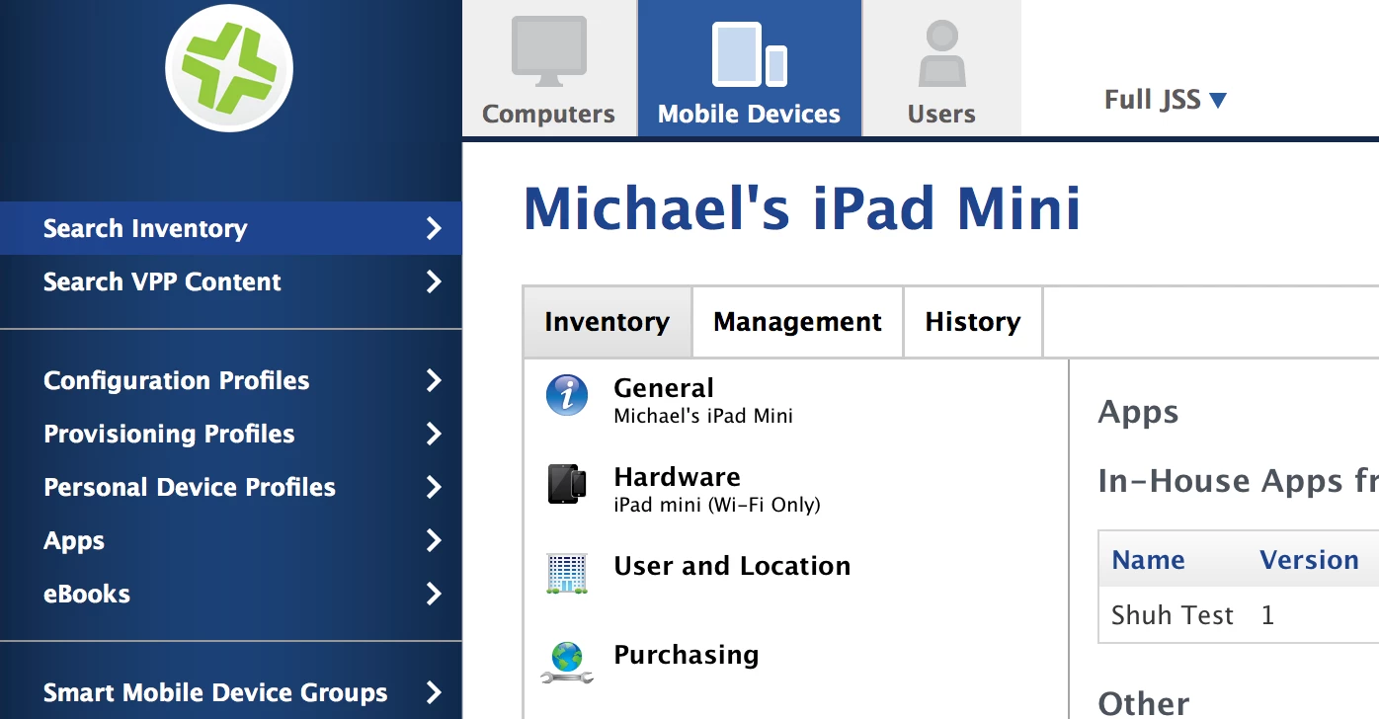
Task: Open Configuration Profiles link
Action: (177, 381)
